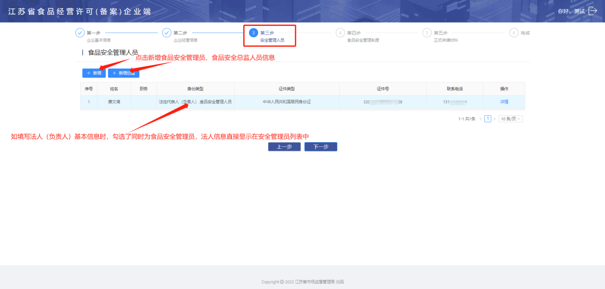Image resolution: width=605 pixels, height=289 pixels.
Task: Click the step 6 完成 circle
Action: 514,33
